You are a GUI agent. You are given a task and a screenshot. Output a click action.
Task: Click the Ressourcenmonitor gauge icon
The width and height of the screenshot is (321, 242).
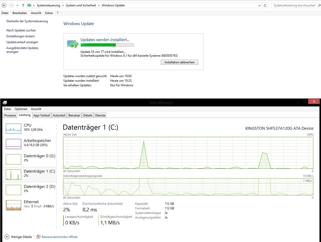pyautogui.click(x=38, y=237)
